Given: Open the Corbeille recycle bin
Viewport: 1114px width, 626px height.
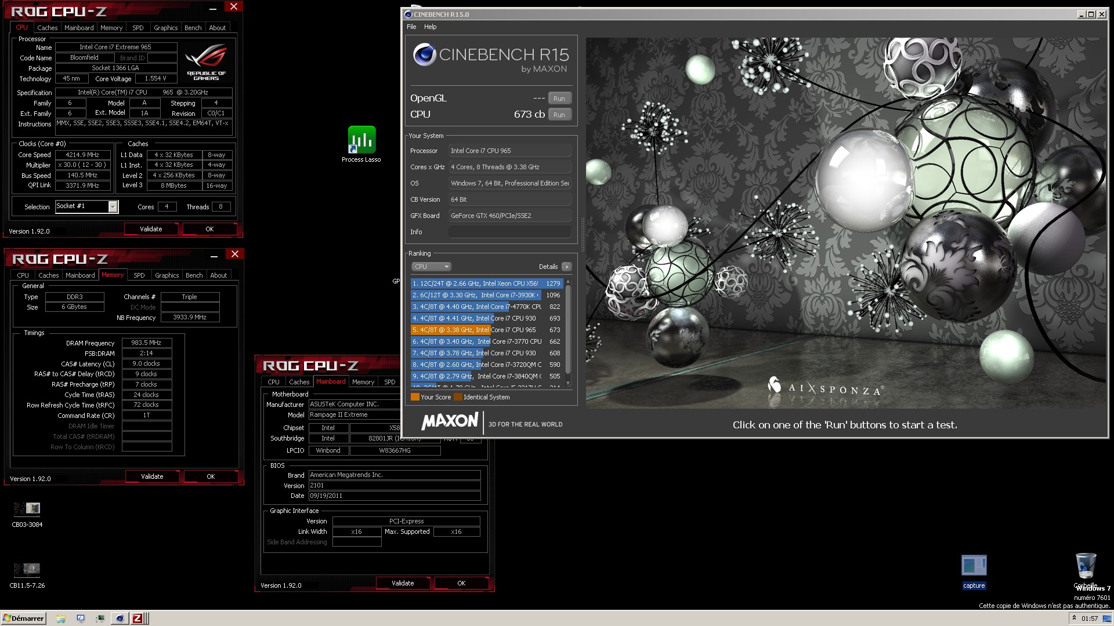Looking at the screenshot, I should [x=1085, y=570].
